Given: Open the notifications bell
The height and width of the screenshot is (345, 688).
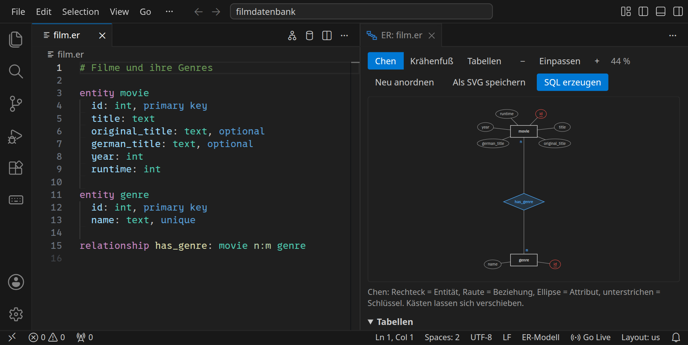Looking at the screenshot, I should (x=676, y=337).
